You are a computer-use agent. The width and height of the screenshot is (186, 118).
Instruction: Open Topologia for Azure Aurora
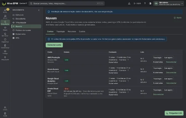click(157, 68)
